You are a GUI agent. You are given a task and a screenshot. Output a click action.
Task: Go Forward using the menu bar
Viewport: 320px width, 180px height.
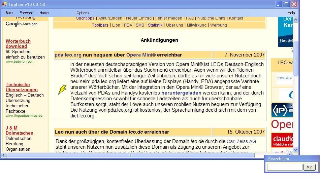[x=26, y=13]
